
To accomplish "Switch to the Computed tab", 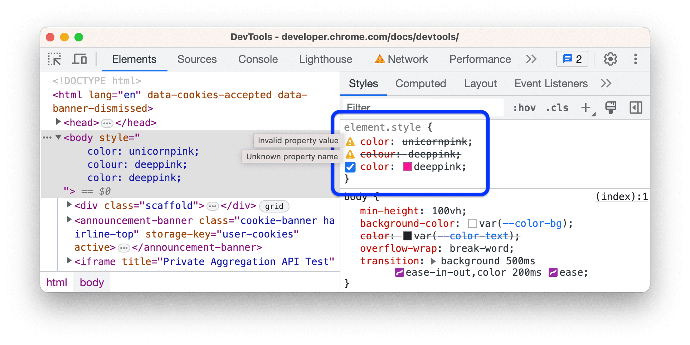I will [421, 83].
